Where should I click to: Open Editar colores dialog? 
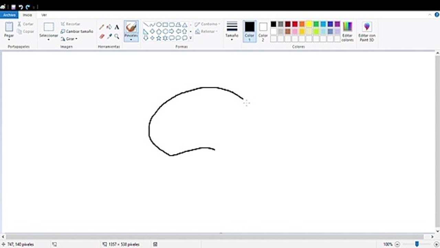click(x=348, y=32)
